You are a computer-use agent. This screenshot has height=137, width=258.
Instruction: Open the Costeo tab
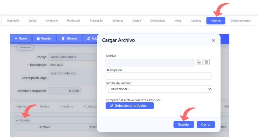[136, 21]
